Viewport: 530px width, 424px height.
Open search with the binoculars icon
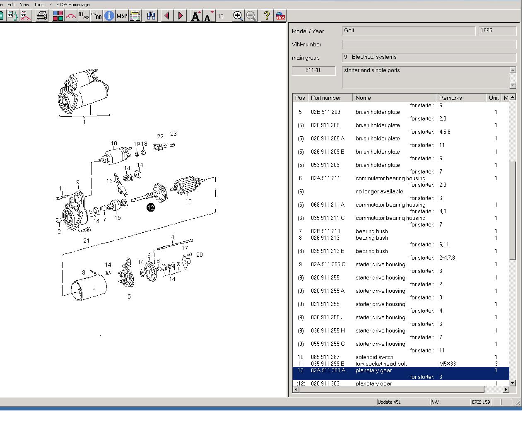click(x=151, y=16)
